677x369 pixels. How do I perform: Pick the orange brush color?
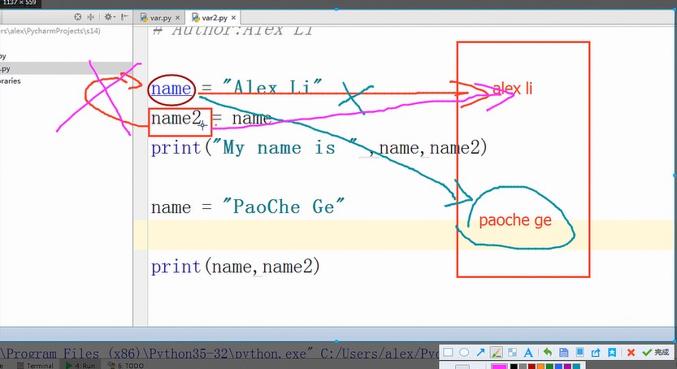(540, 367)
